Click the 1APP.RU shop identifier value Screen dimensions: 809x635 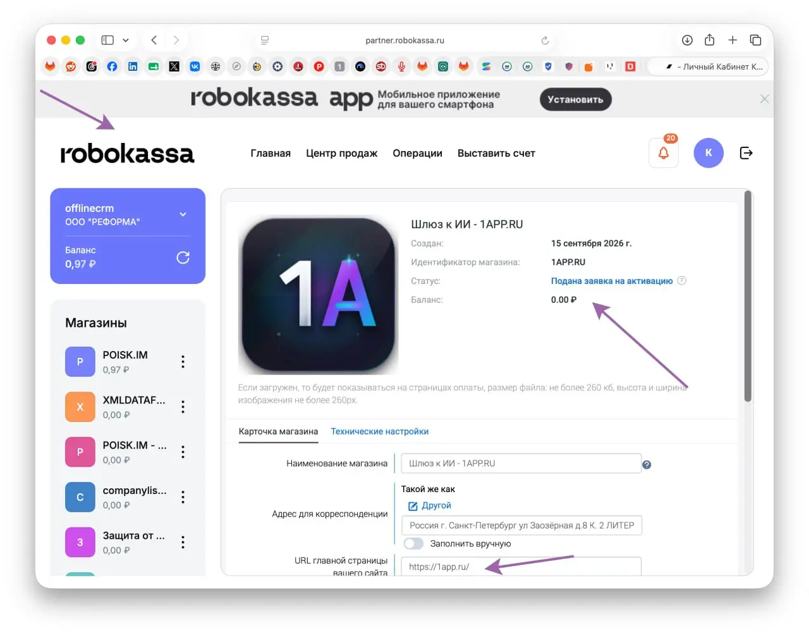[568, 262]
